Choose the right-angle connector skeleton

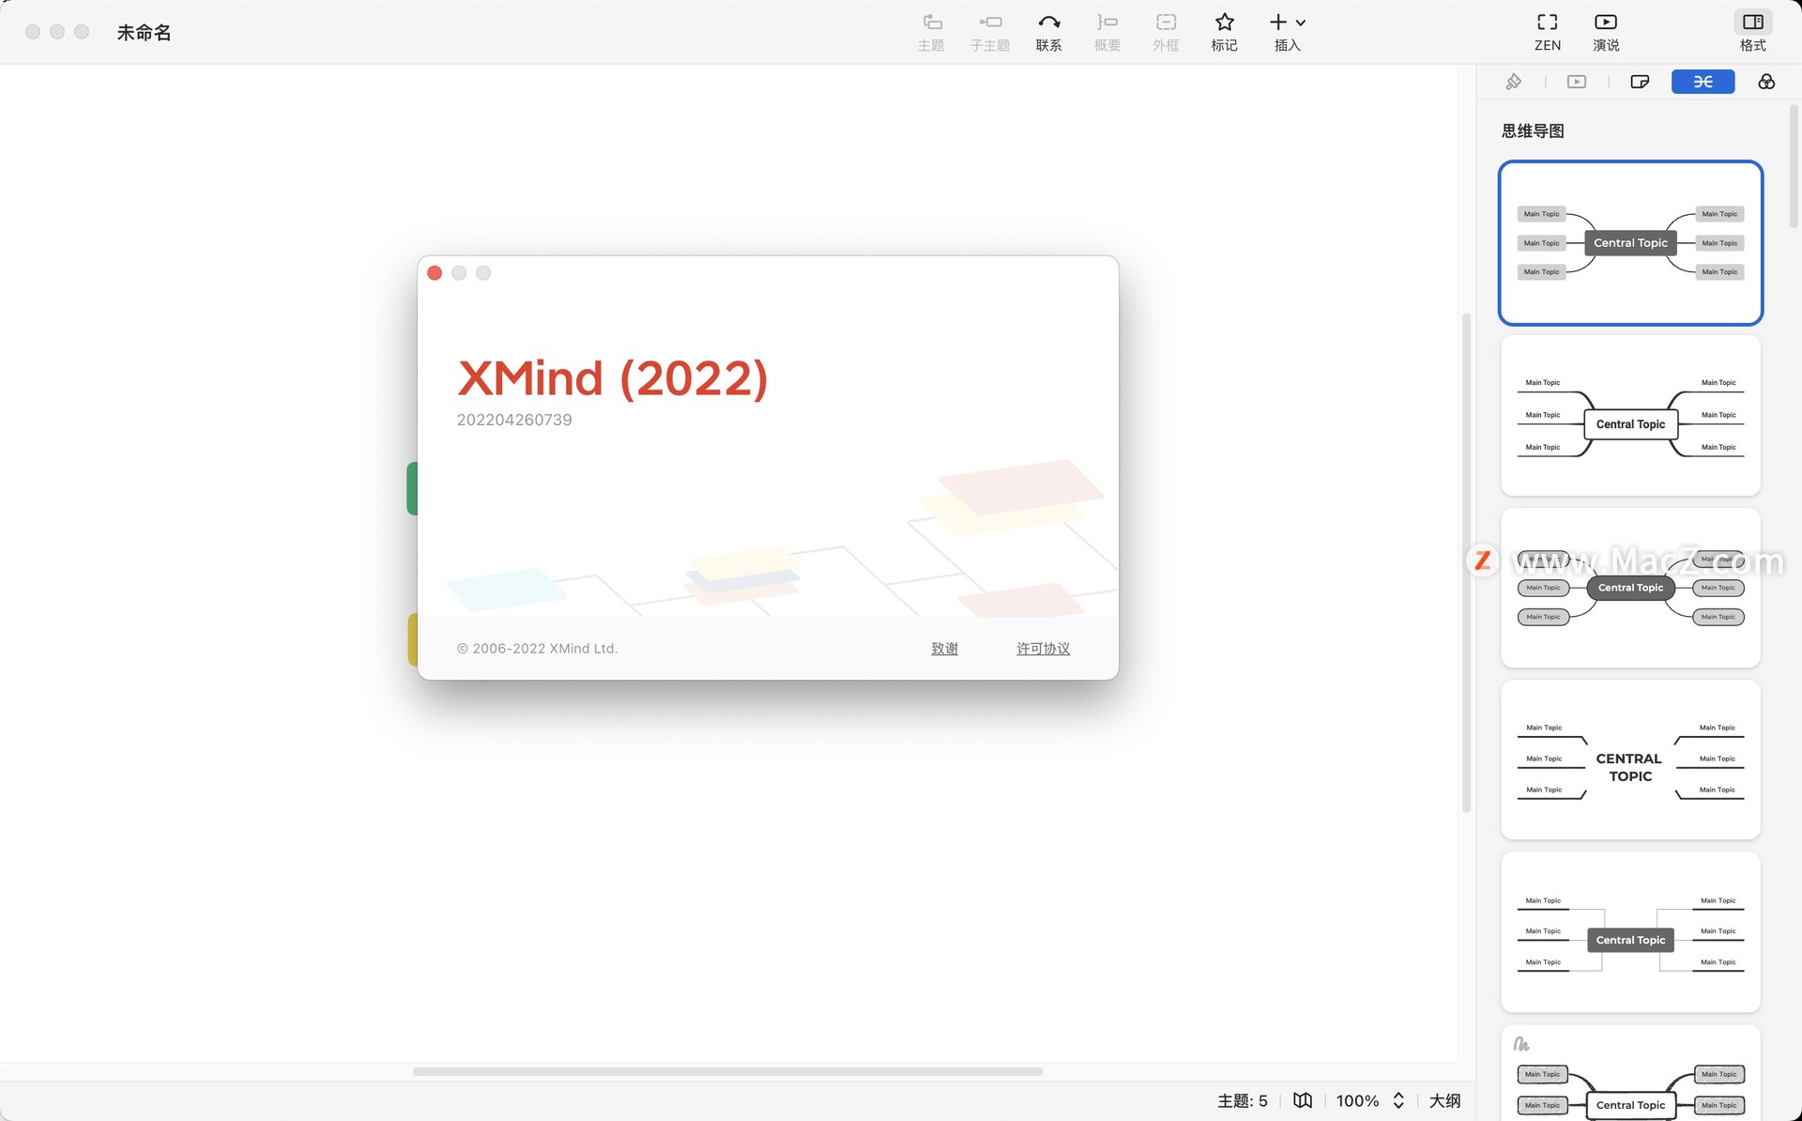click(x=1630, y=932)
